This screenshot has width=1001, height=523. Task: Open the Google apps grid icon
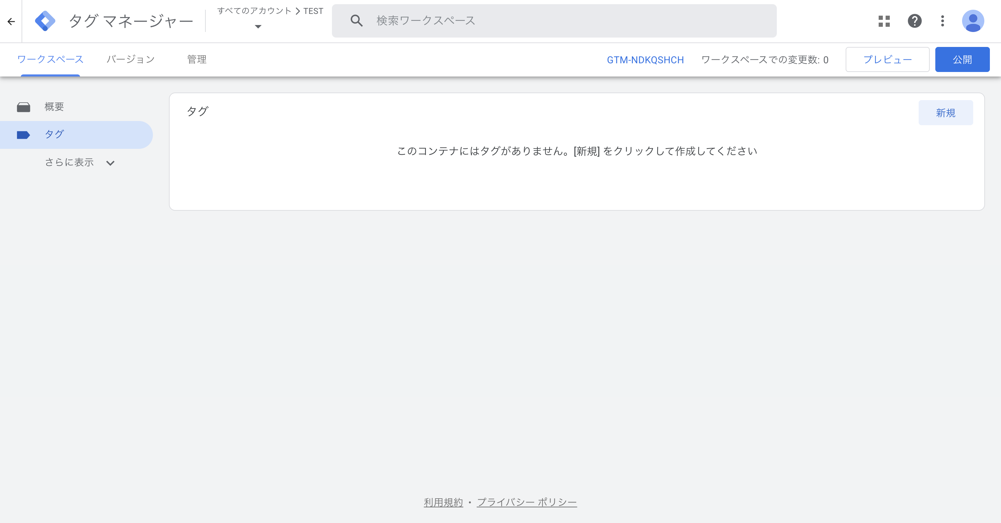(x=884, y=21)
